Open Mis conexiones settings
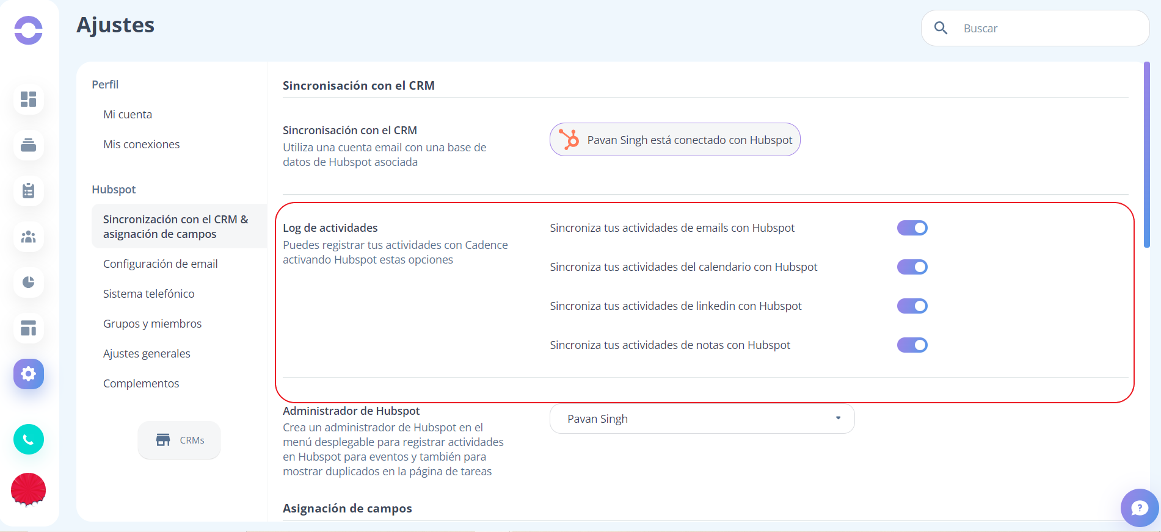Screen dimensions: 1161x532 pyautogui.click(x=141, y=144)
